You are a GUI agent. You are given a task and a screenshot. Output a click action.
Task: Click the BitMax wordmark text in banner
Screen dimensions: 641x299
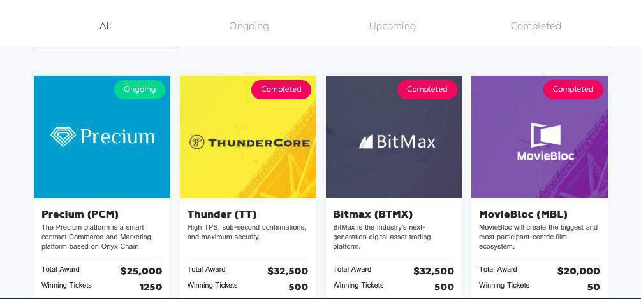pyautogui.click(x=406, y=141)
